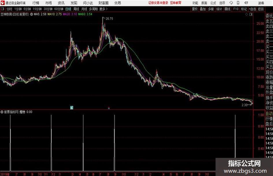Open the 功能 menu
The image size is (273, 176).
point(195,3)
